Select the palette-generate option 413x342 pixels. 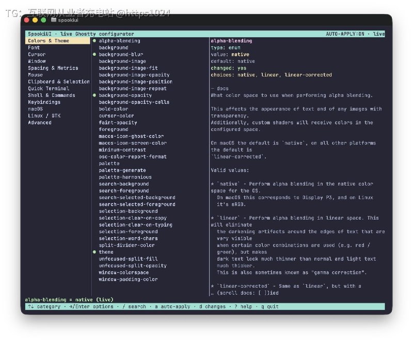(122, 170)
